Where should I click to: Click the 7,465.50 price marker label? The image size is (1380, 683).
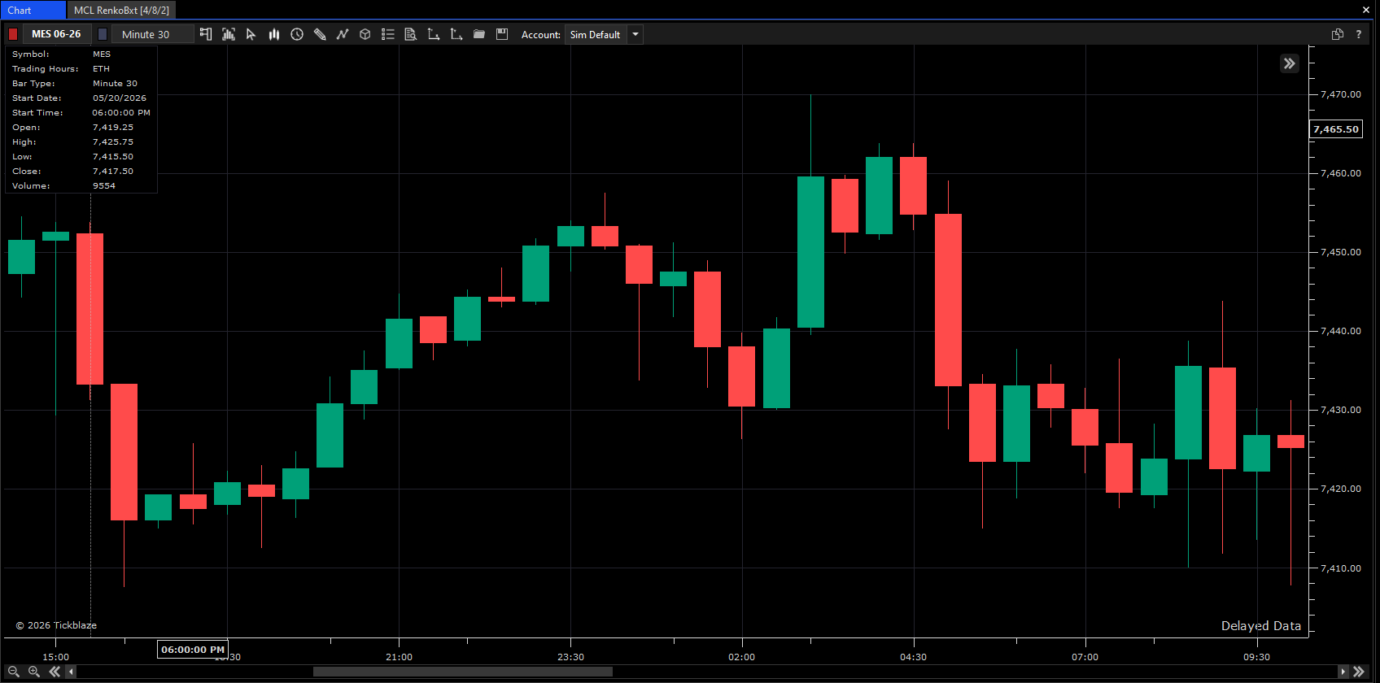[x=1335, y=129]
